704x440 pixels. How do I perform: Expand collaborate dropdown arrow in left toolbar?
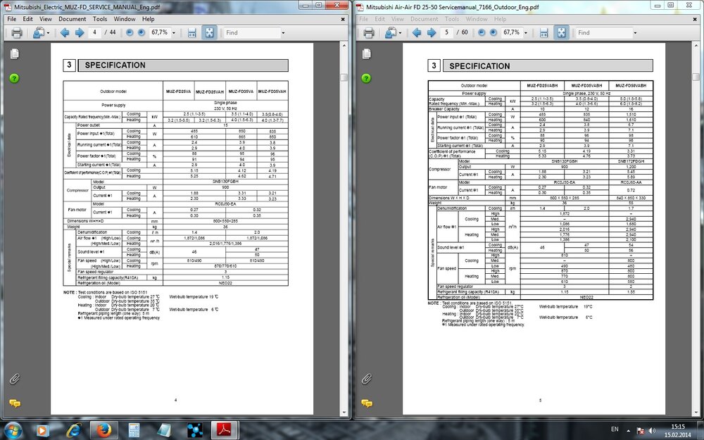[x=48, y=33]
